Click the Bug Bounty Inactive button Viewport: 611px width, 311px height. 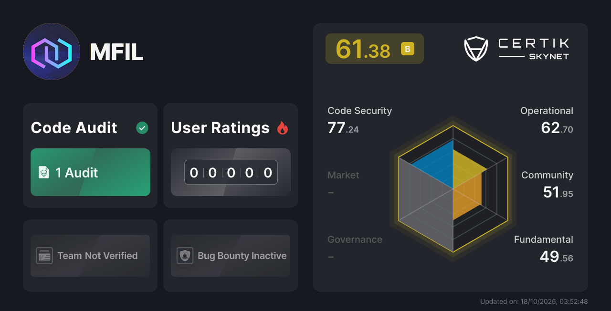coord(231,256)
